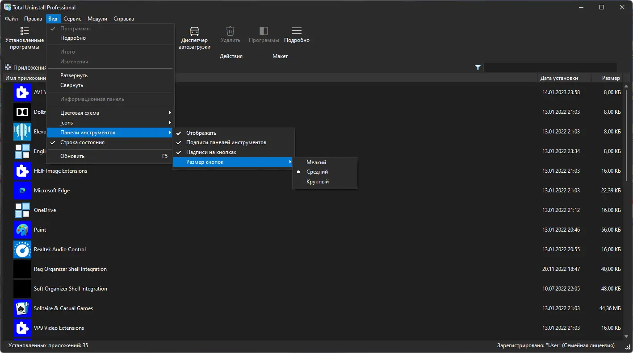Open the Сервис menu
The image size is (633, 353).
pos(72,19)
